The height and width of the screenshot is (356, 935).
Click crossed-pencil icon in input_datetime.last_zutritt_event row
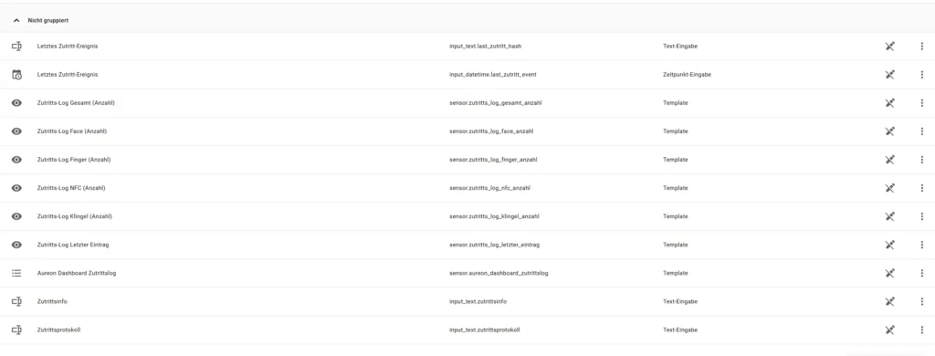[x=889, y=75]
